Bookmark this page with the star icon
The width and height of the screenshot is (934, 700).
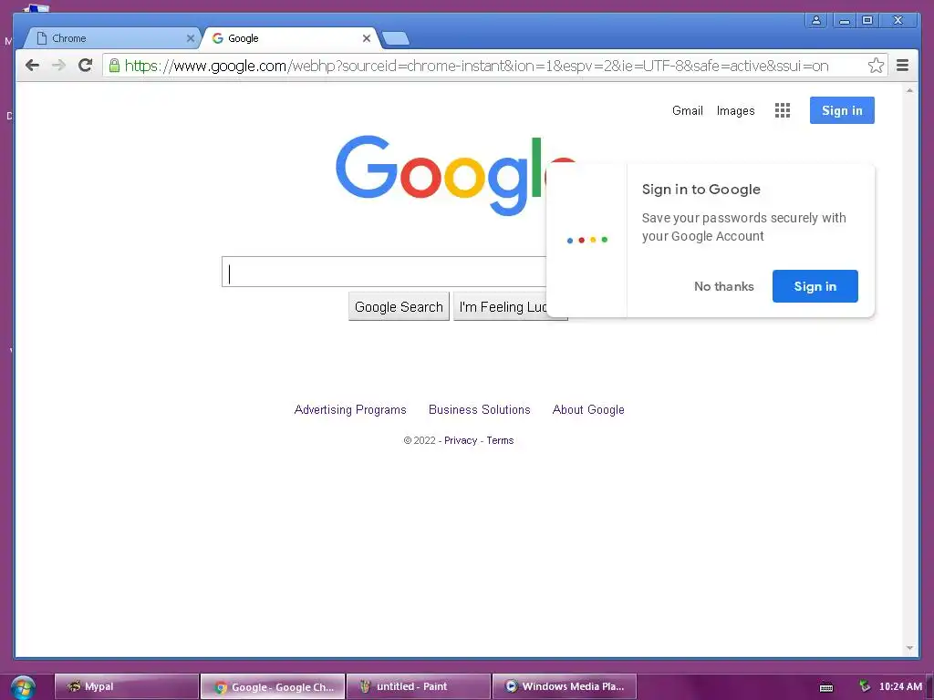point(876,66)
